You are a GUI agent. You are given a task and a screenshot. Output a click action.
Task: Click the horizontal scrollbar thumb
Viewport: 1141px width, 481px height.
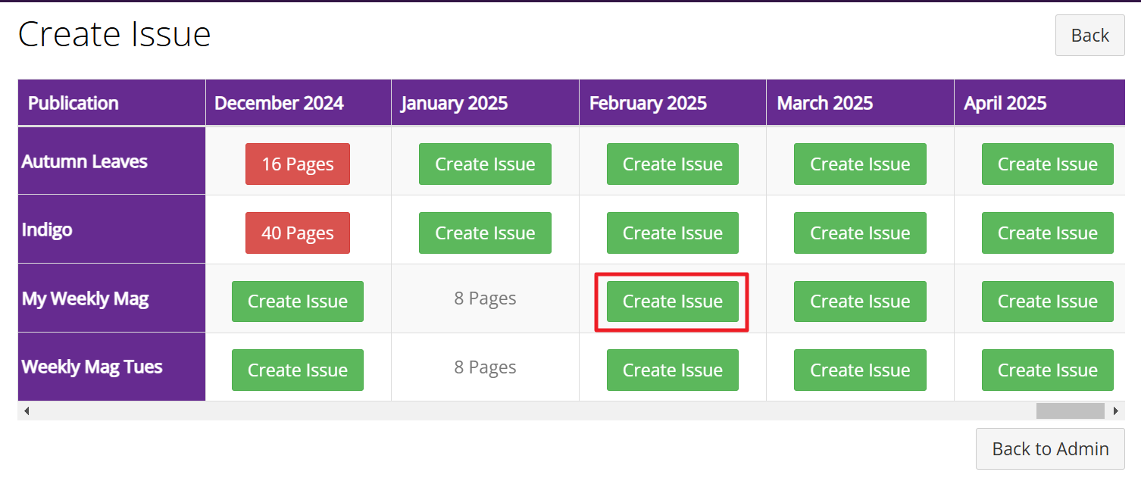1070,411
